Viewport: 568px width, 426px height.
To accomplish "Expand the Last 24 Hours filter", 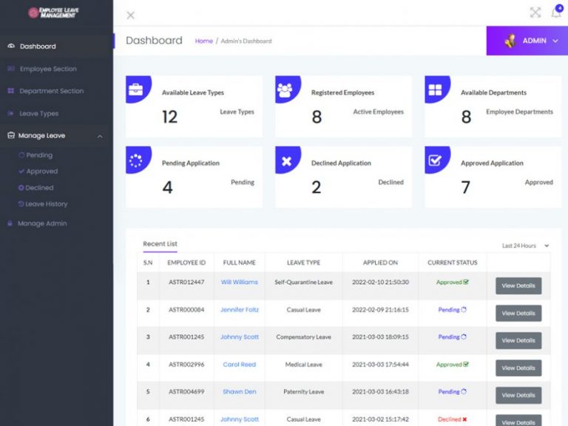I will 525,246.
